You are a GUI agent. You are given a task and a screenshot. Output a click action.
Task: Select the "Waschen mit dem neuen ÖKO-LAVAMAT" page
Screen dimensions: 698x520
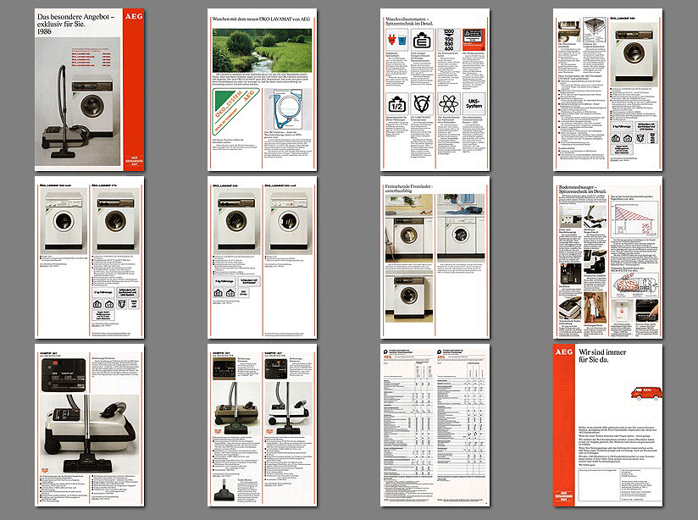point(263,90)
